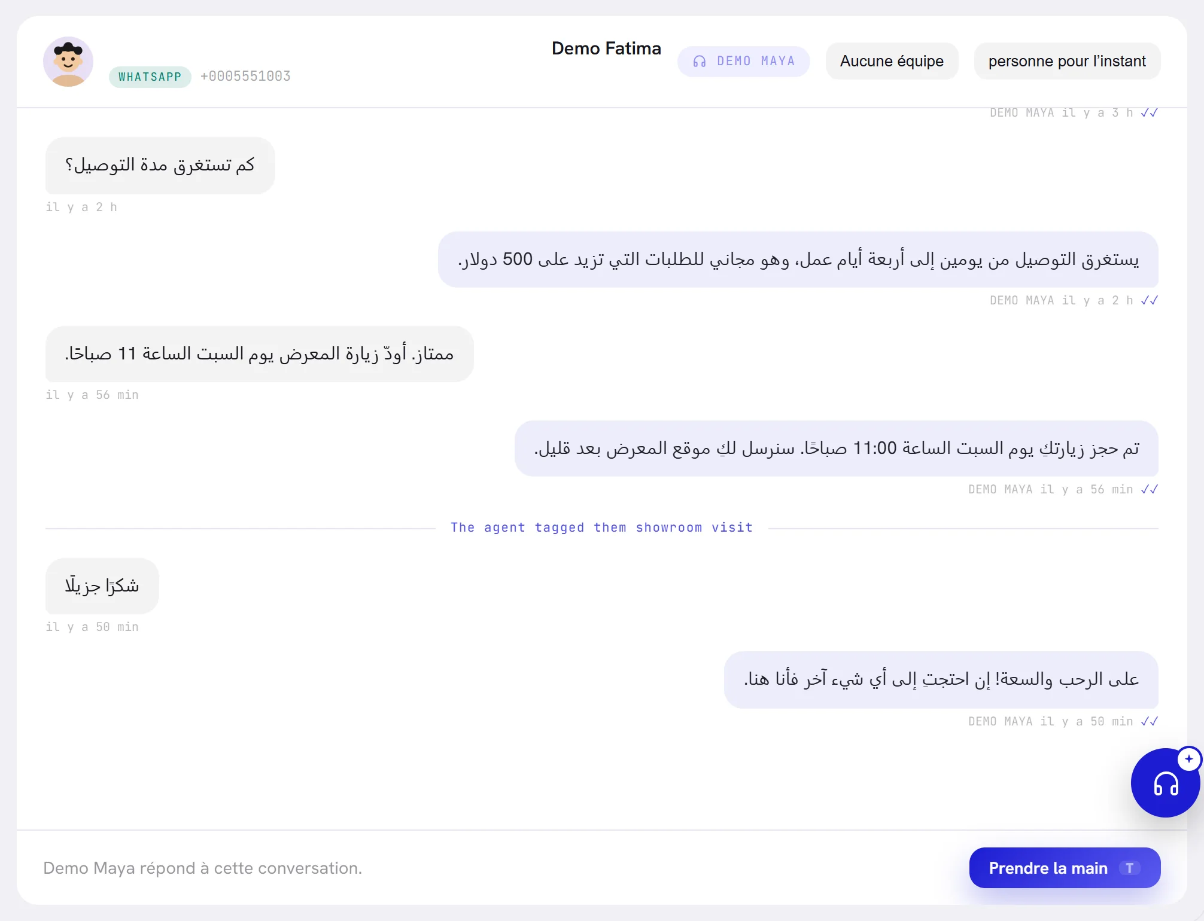The height and width of the screenshot is (921, 1204).
Task: Click the final welcome reply from Demo Maya
Action: (x=941, y=680)
